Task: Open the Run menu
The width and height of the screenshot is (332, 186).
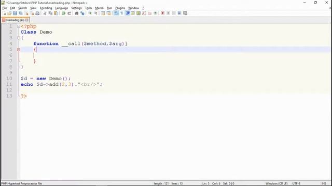Action: (x=109, y=8)
